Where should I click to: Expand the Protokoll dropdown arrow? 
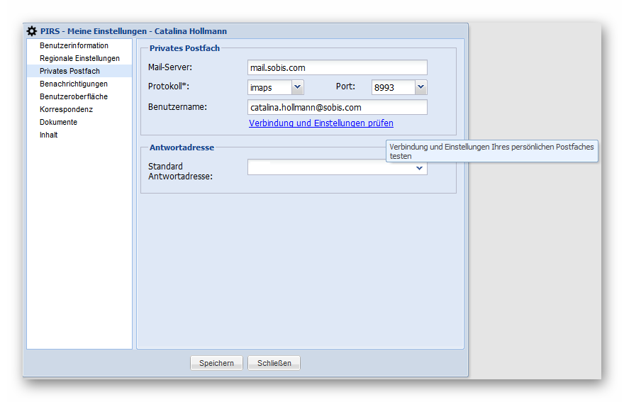[x=297, y=87]
